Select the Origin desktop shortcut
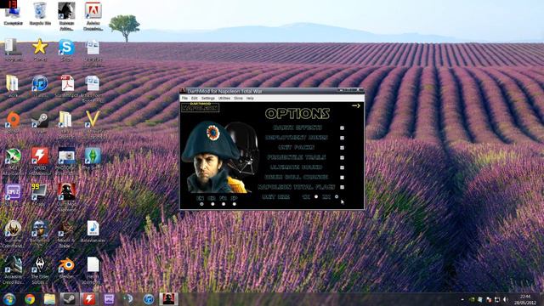The image size is (544, 306). 14,122
